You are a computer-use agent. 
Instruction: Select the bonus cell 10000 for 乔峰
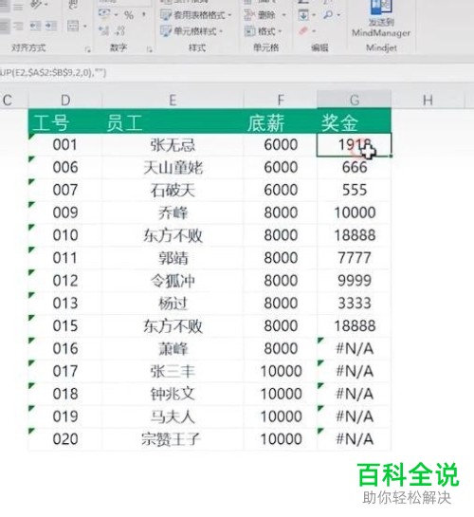point(355,212)
